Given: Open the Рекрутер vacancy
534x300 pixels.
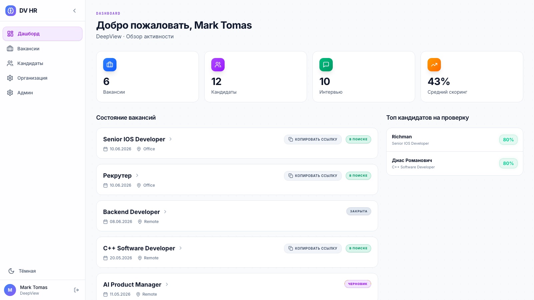Looking at the screenshot, I should 117,176.
